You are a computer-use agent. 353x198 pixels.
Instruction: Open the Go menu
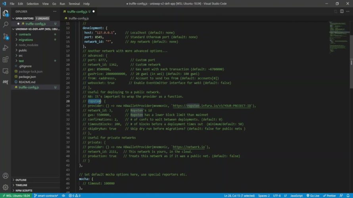(x=54, y=4)
